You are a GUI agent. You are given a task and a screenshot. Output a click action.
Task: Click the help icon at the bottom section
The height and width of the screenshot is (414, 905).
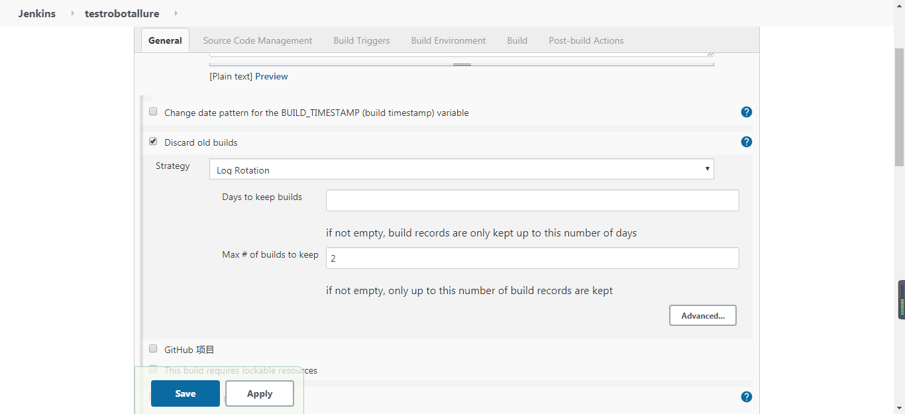[746, 396]
